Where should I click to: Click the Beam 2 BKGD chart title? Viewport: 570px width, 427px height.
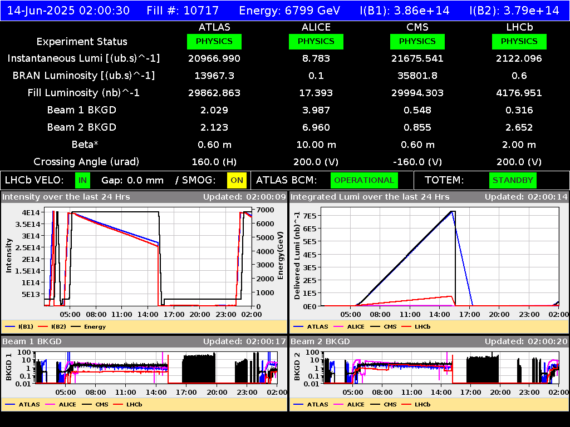(320, 341)
